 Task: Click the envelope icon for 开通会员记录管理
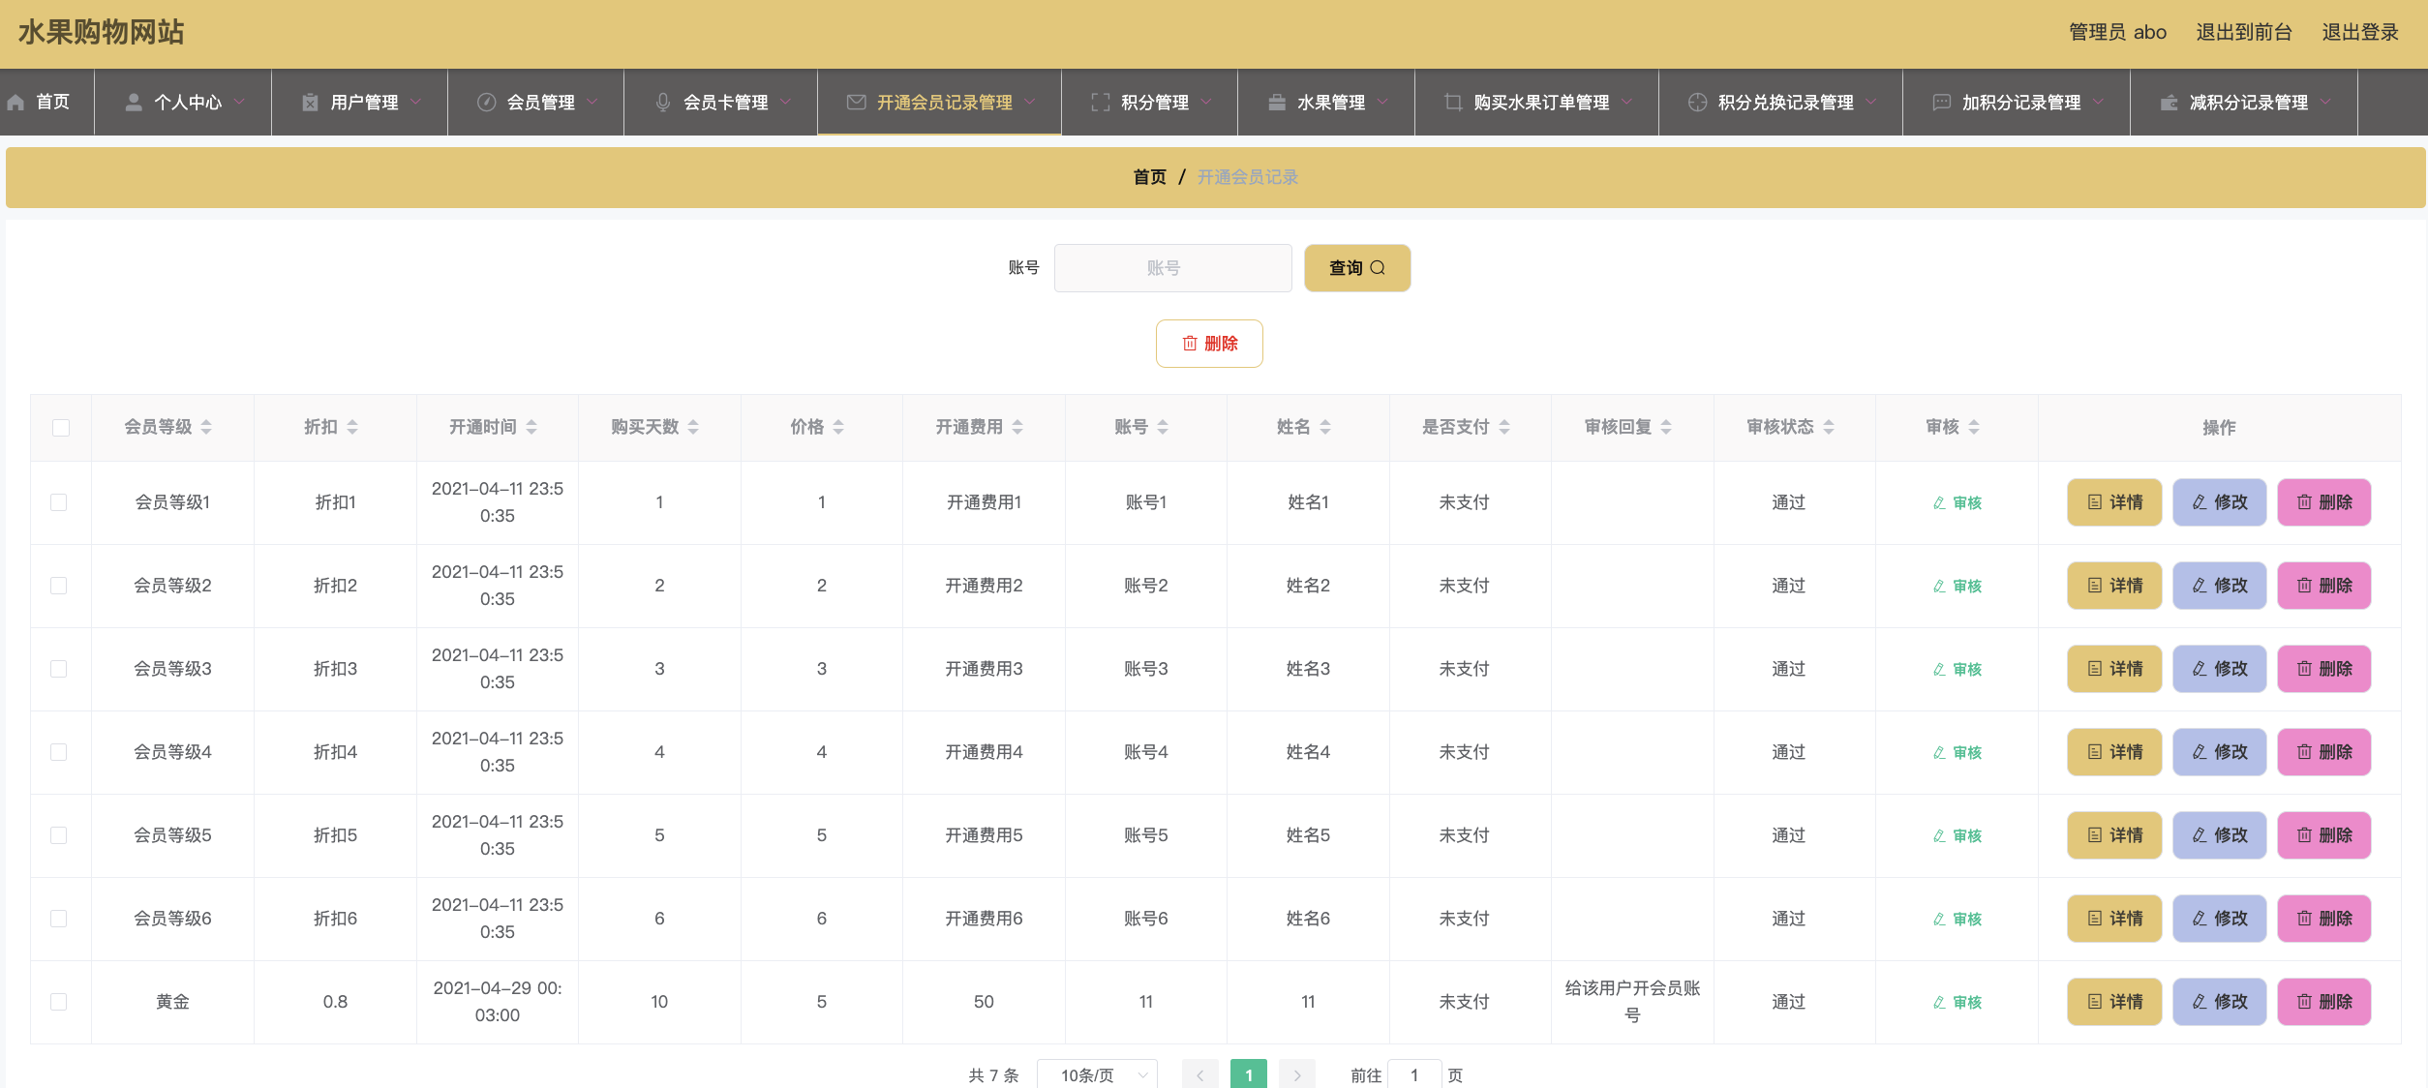pos(857,103)
